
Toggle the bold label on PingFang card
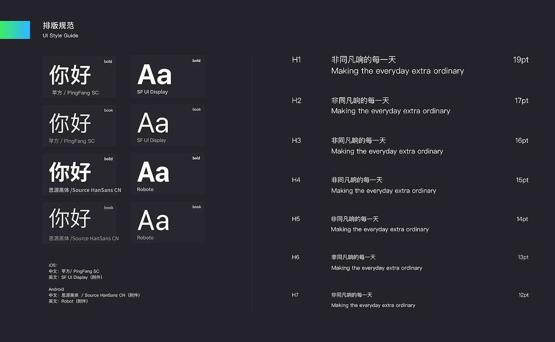pos(108,61)
